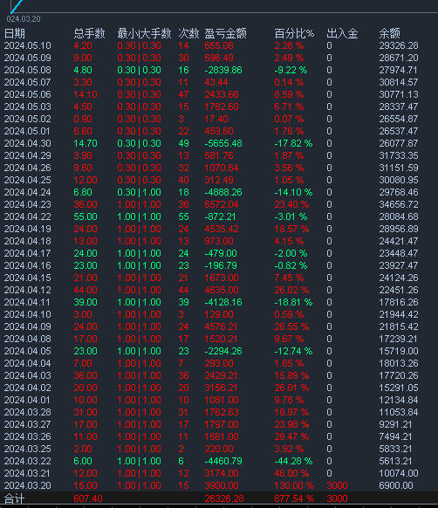Click the 合计 total row label
438x508 pixels.
14,498
